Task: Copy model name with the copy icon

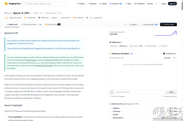Action: pos(30,13)
